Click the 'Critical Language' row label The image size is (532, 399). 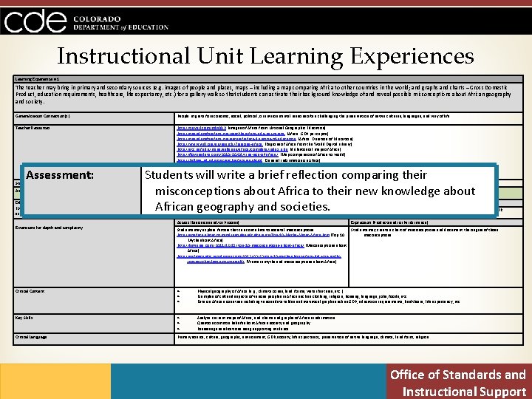pos(31,337)
